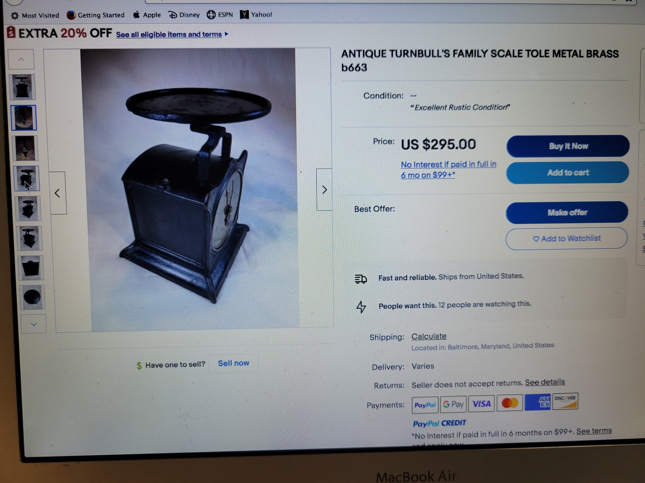This screenshot has width=645, height=483.
Task: Open the Disney bookmark
Action: [x=184, y=15]
